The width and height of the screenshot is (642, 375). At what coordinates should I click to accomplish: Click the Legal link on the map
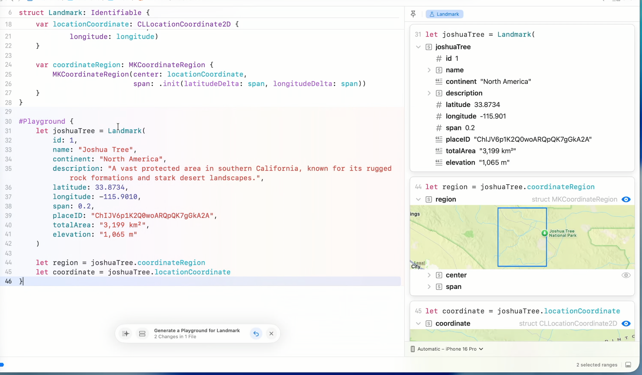[419, 263]
